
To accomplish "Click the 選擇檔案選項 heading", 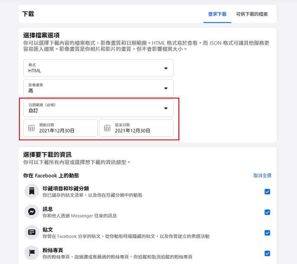I will [42, 35].
